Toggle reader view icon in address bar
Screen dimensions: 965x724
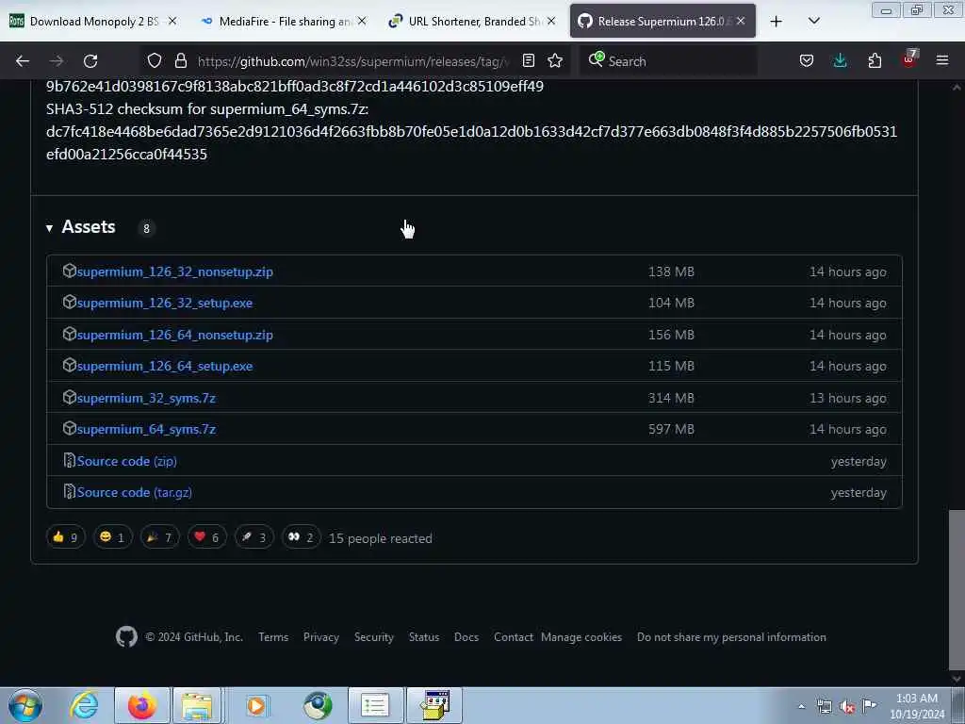528,61
